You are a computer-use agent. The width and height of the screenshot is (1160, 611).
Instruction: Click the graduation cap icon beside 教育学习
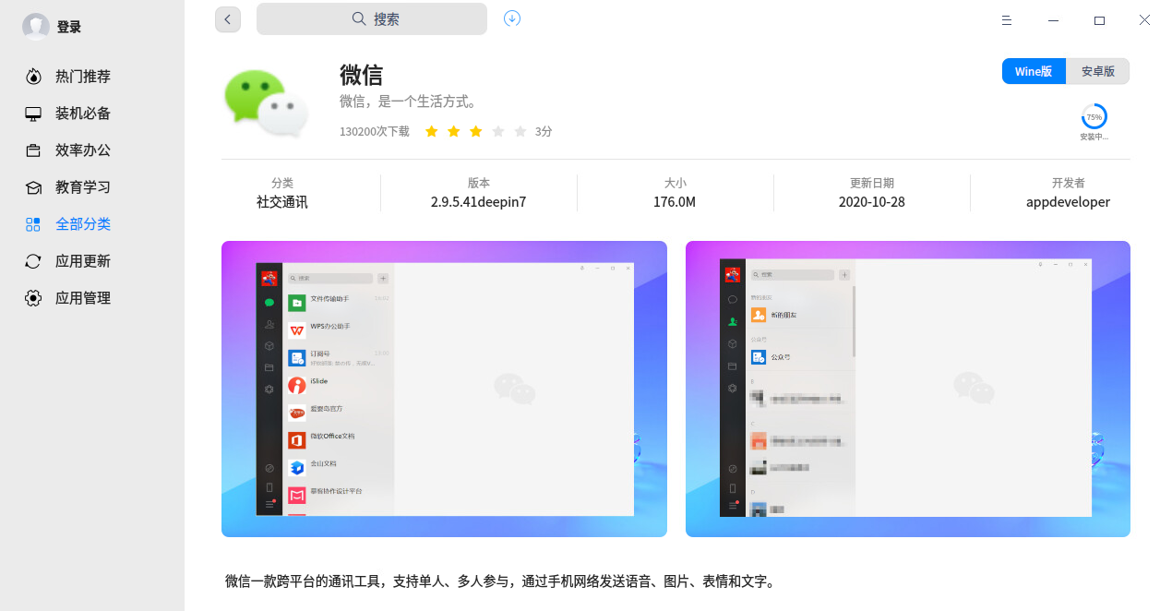(x=33, y=187)
